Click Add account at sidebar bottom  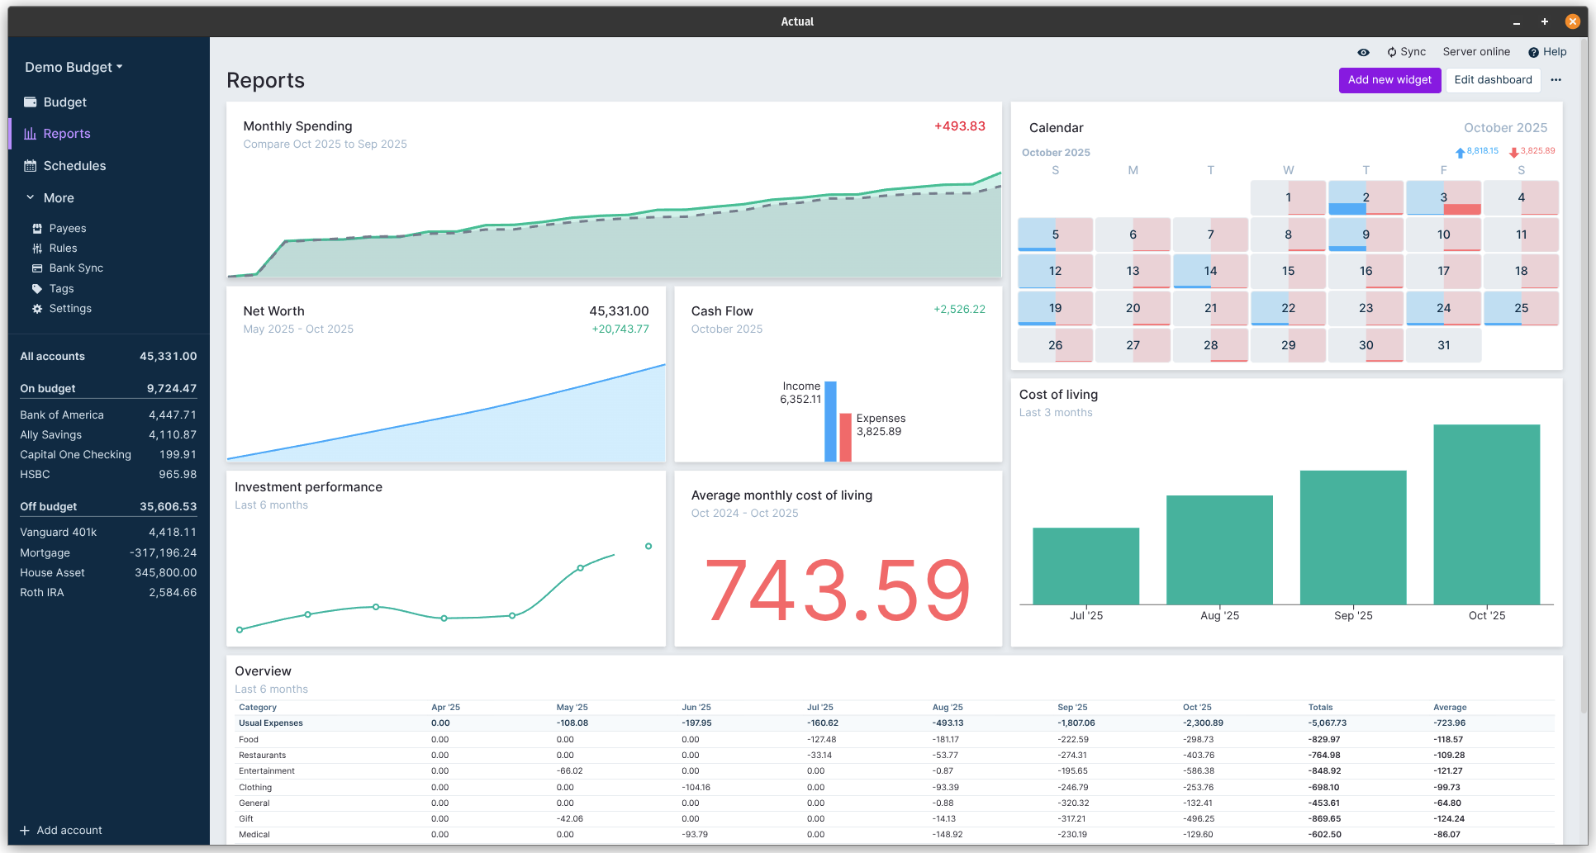[61, 831]
